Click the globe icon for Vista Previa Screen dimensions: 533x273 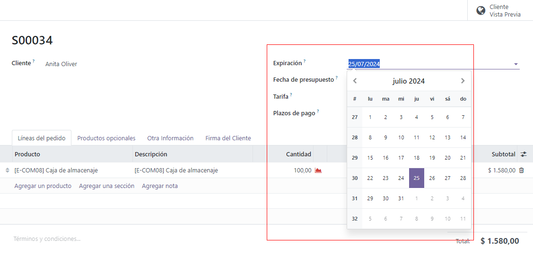tap(481, 10)
